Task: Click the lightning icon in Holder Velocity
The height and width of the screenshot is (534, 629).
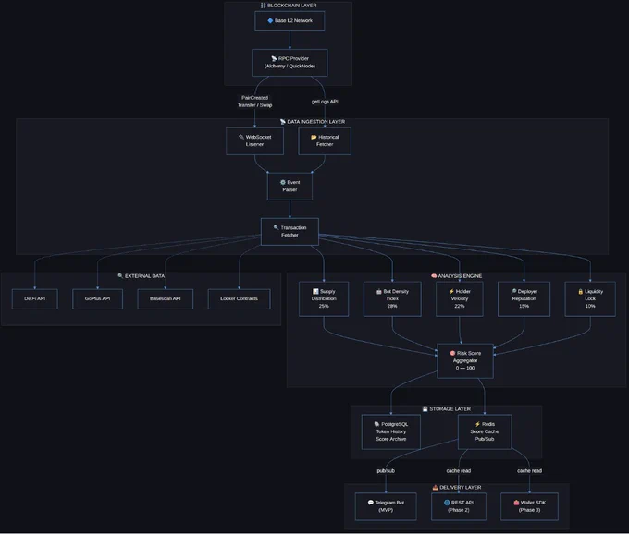Action: coord(451,291)
